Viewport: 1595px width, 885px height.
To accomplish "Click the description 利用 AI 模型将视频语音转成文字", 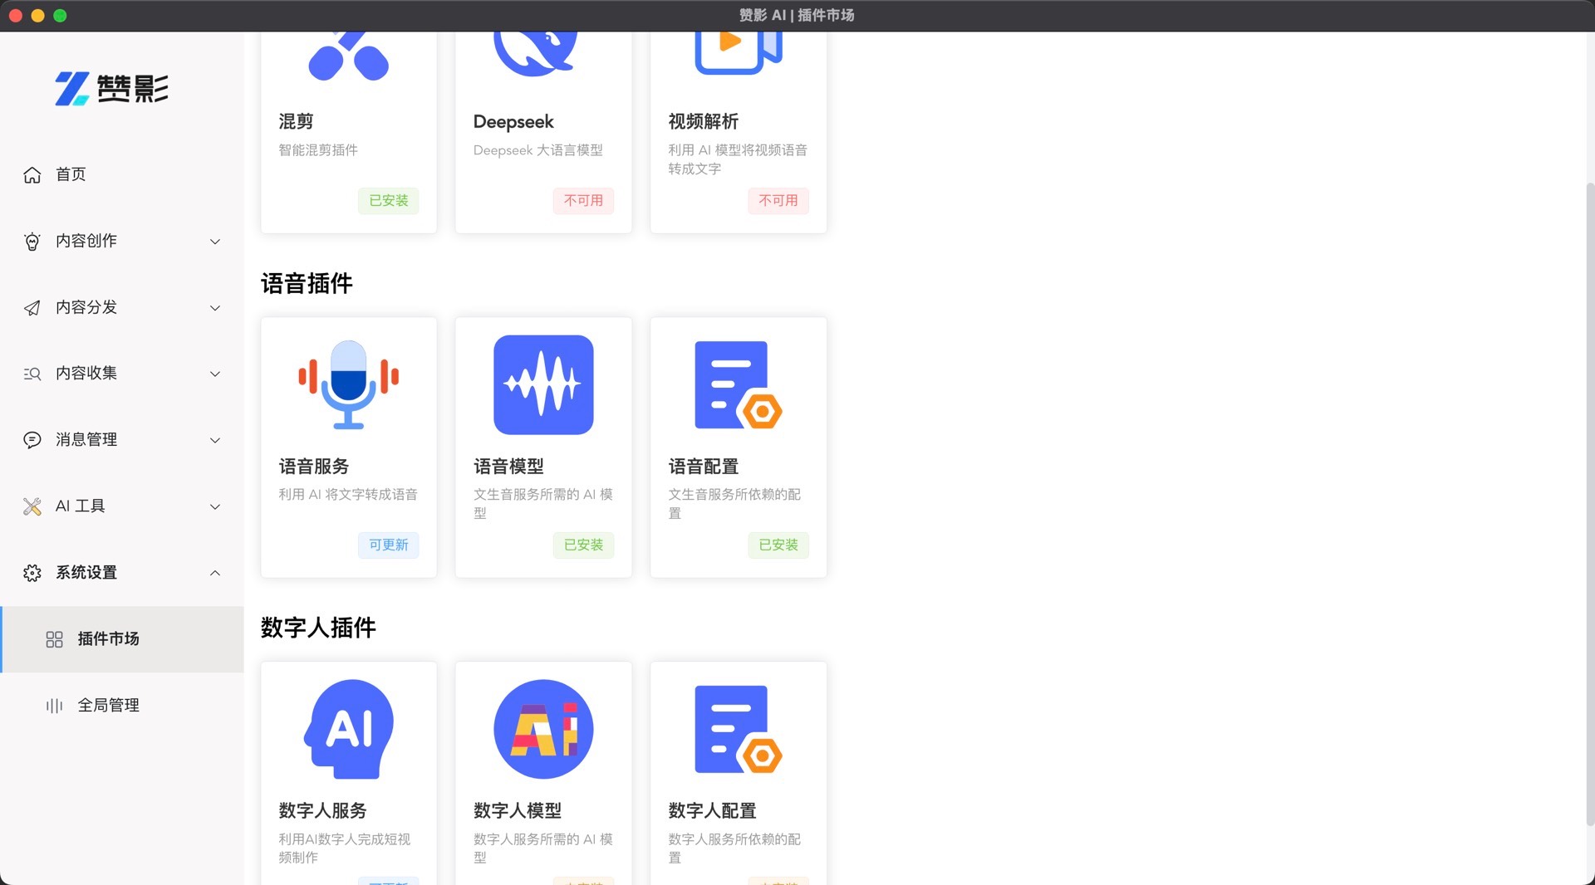I will (738, 159).
